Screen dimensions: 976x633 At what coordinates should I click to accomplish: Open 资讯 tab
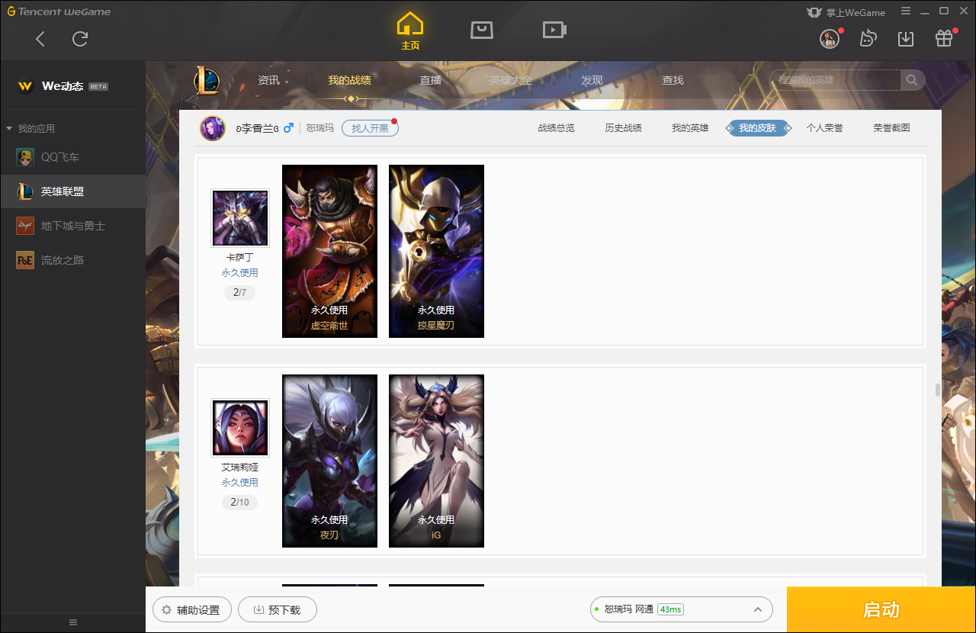pyautogui.click(x=268, y=80)
